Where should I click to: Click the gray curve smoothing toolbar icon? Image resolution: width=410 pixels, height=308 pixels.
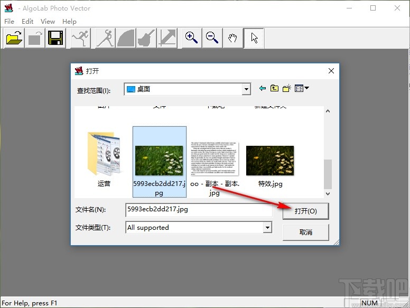point(126,38)
